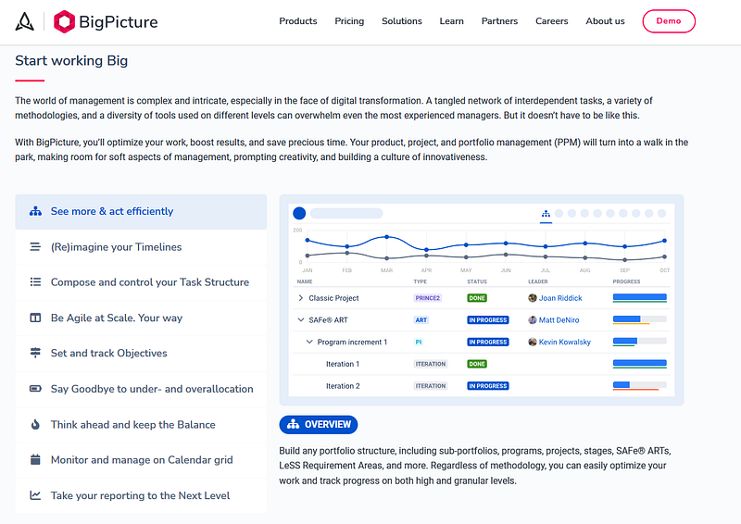The width and height of the screenshot is (741, 524).
Task: Open the About us menu
Action: (x=605, y=21)
